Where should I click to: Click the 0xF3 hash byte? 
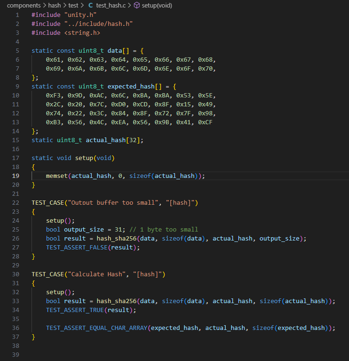click(53, 96)
